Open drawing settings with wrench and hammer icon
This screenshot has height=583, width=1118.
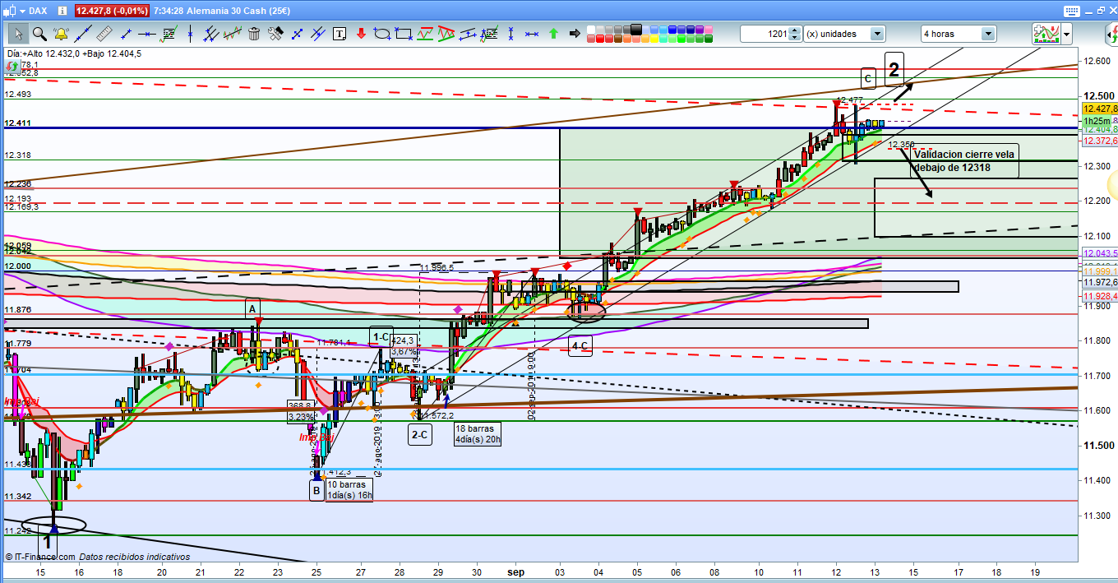pyautogui.click(x=275, y=34)
